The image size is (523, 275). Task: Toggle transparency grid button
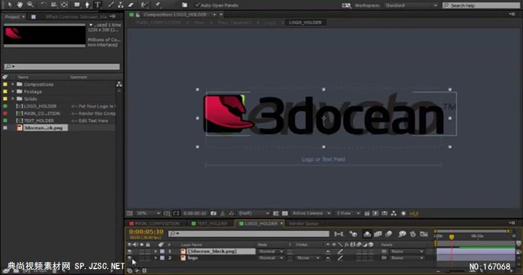click(x=285, y=213)
